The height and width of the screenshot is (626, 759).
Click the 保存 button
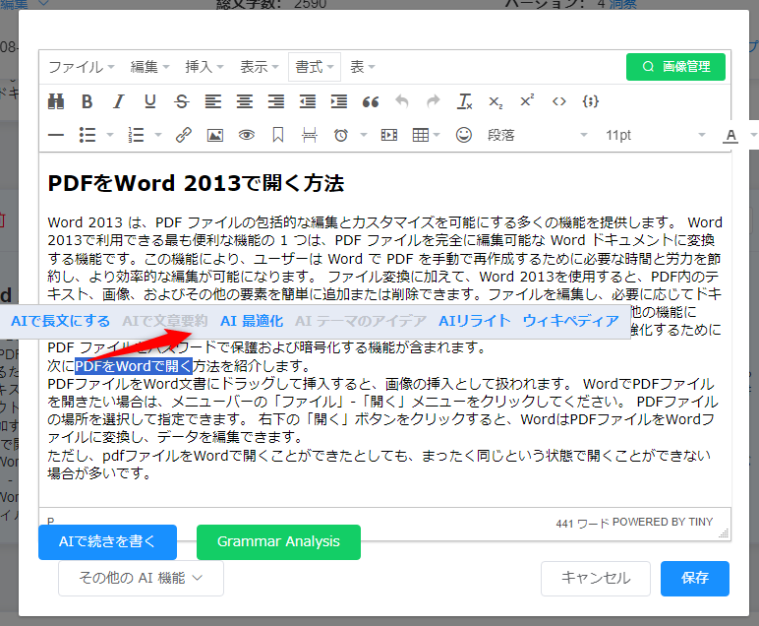coord(695,578)
